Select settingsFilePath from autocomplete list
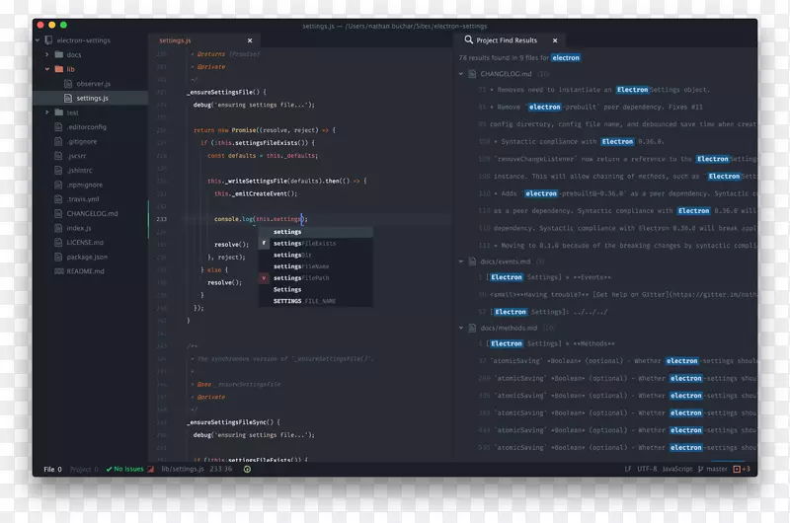The image size is (790, 523). 301,278
